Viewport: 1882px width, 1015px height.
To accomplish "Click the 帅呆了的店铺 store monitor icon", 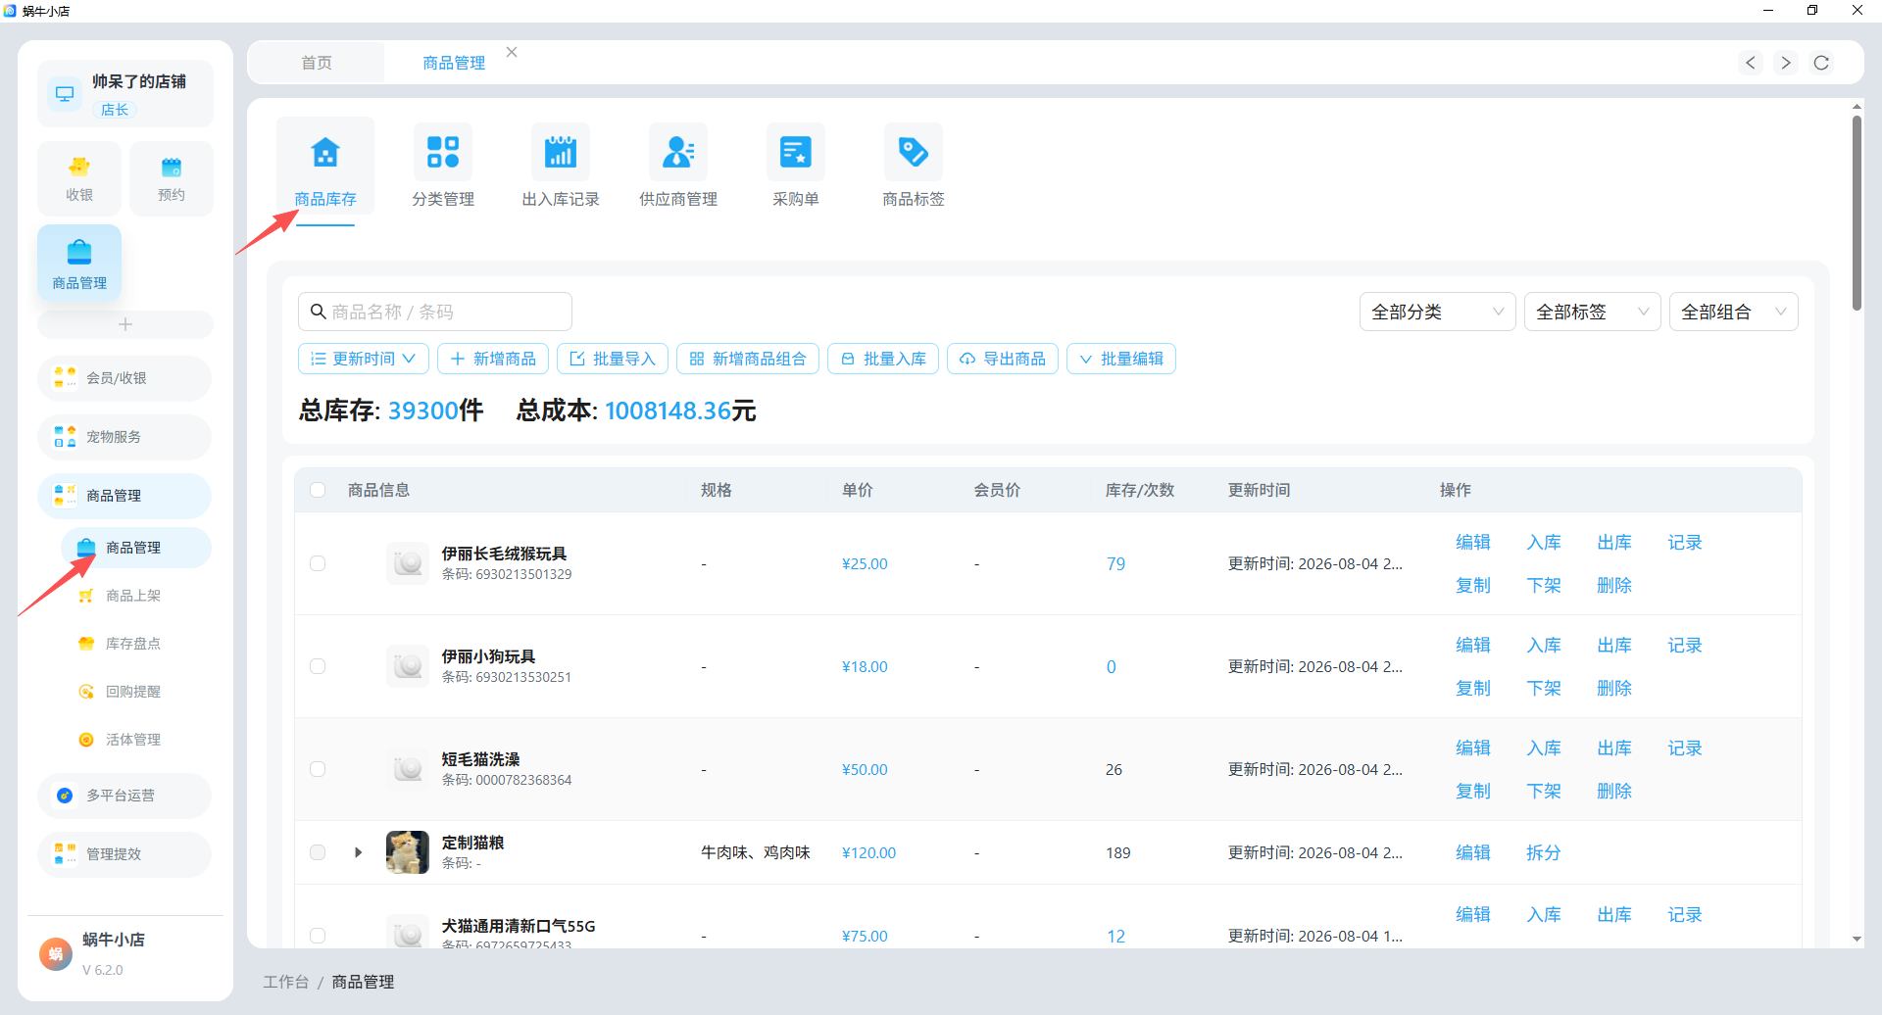I will point(65,94).
